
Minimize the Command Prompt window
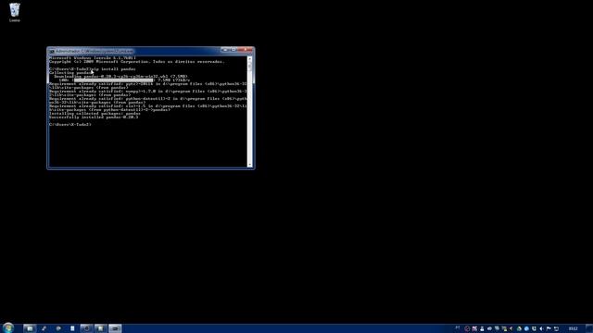pyautogui.click(x=224, y=50)
